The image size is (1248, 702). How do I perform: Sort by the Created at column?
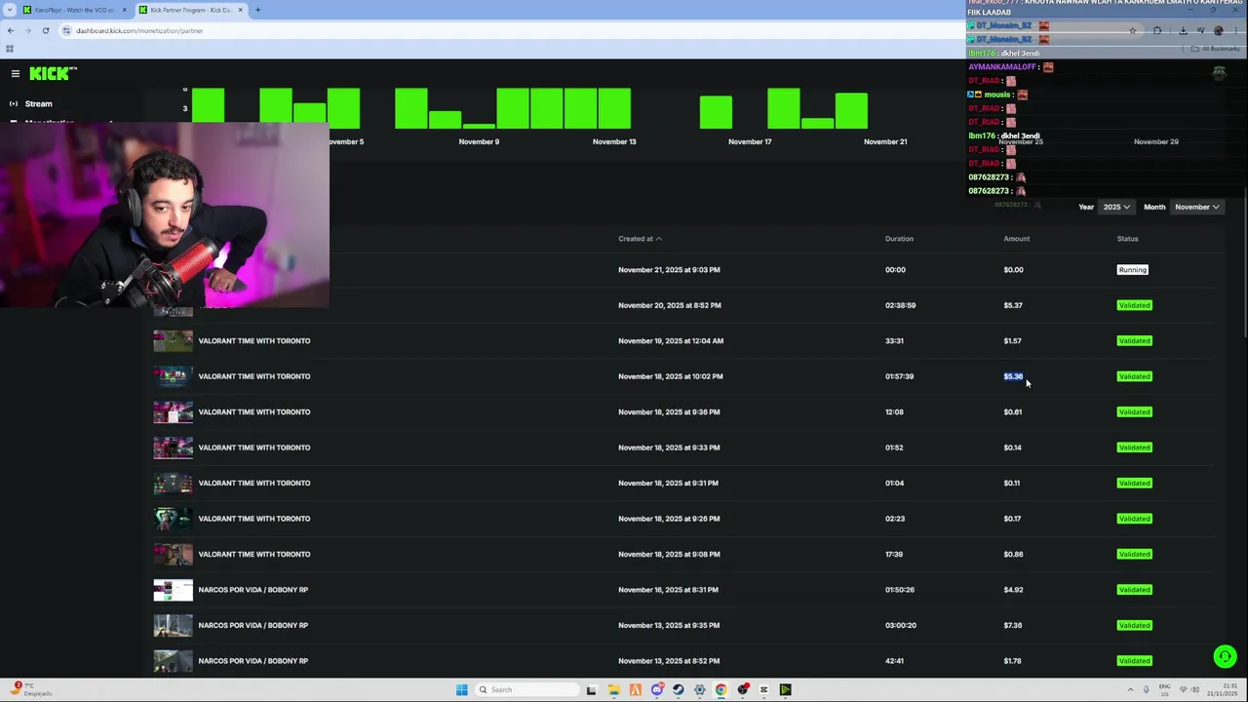(640, 239)
